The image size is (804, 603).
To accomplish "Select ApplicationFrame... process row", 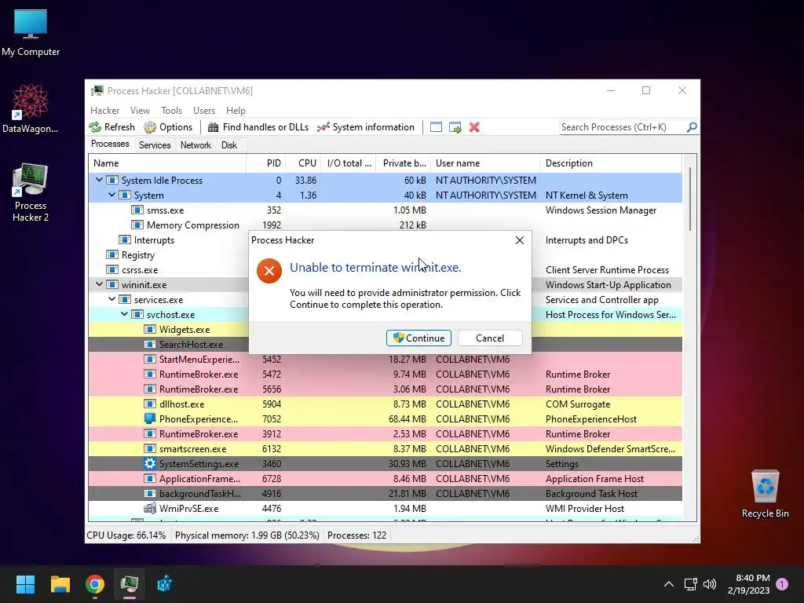I will pyautogui.click(x=386, y=478).
